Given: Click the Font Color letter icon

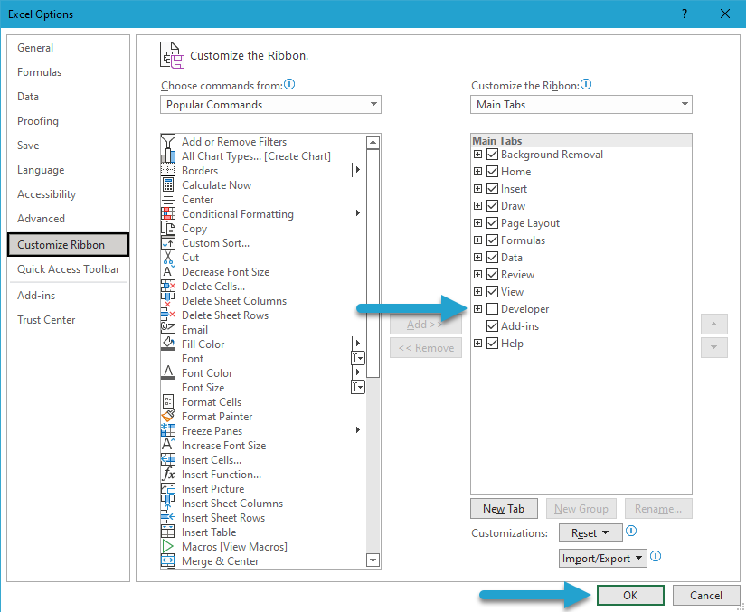Looking at the screenshot, I should pos(168,373).
